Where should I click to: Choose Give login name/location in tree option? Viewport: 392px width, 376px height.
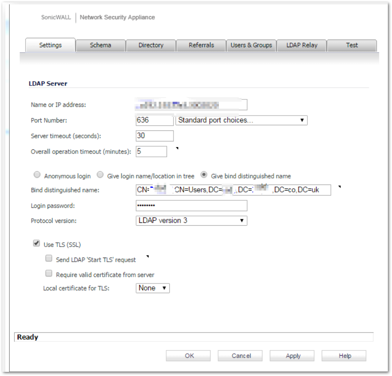[x=100, y=175]
